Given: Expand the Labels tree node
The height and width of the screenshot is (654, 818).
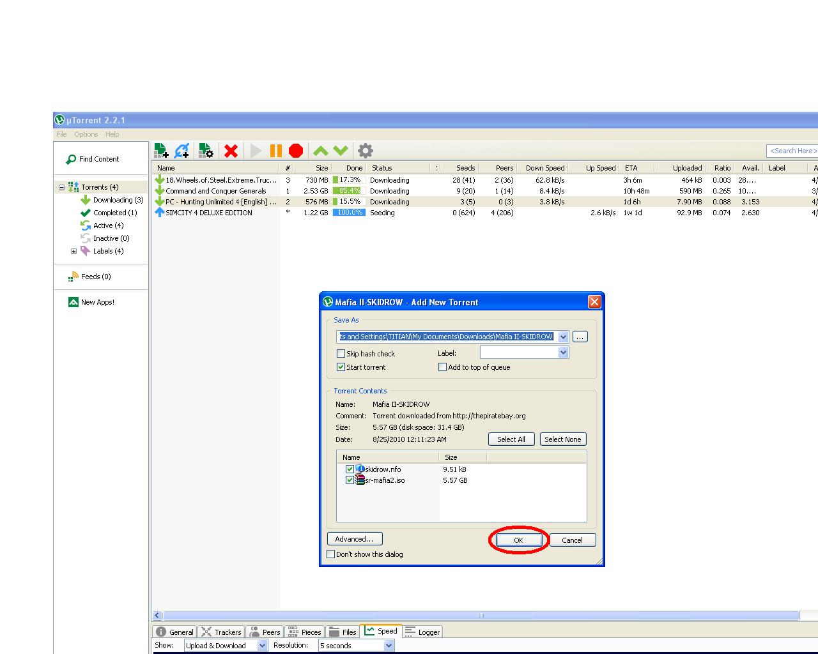Looking at the screenshot, I should coord(73,252).
